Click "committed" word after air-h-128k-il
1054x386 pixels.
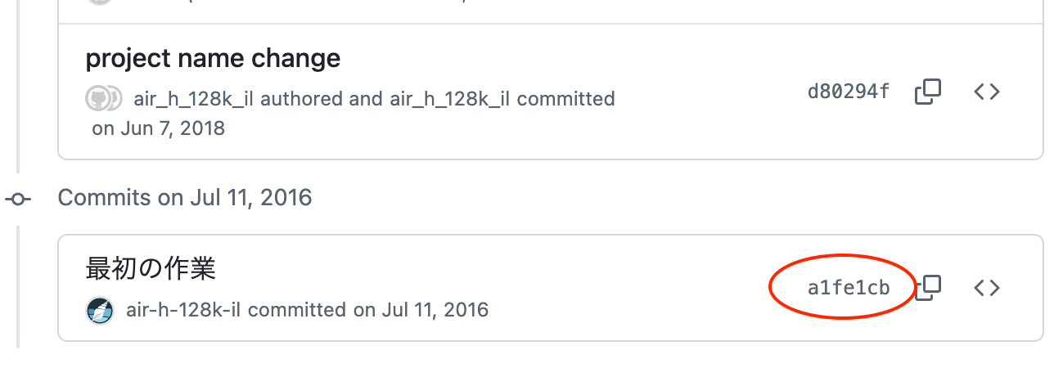299,311
